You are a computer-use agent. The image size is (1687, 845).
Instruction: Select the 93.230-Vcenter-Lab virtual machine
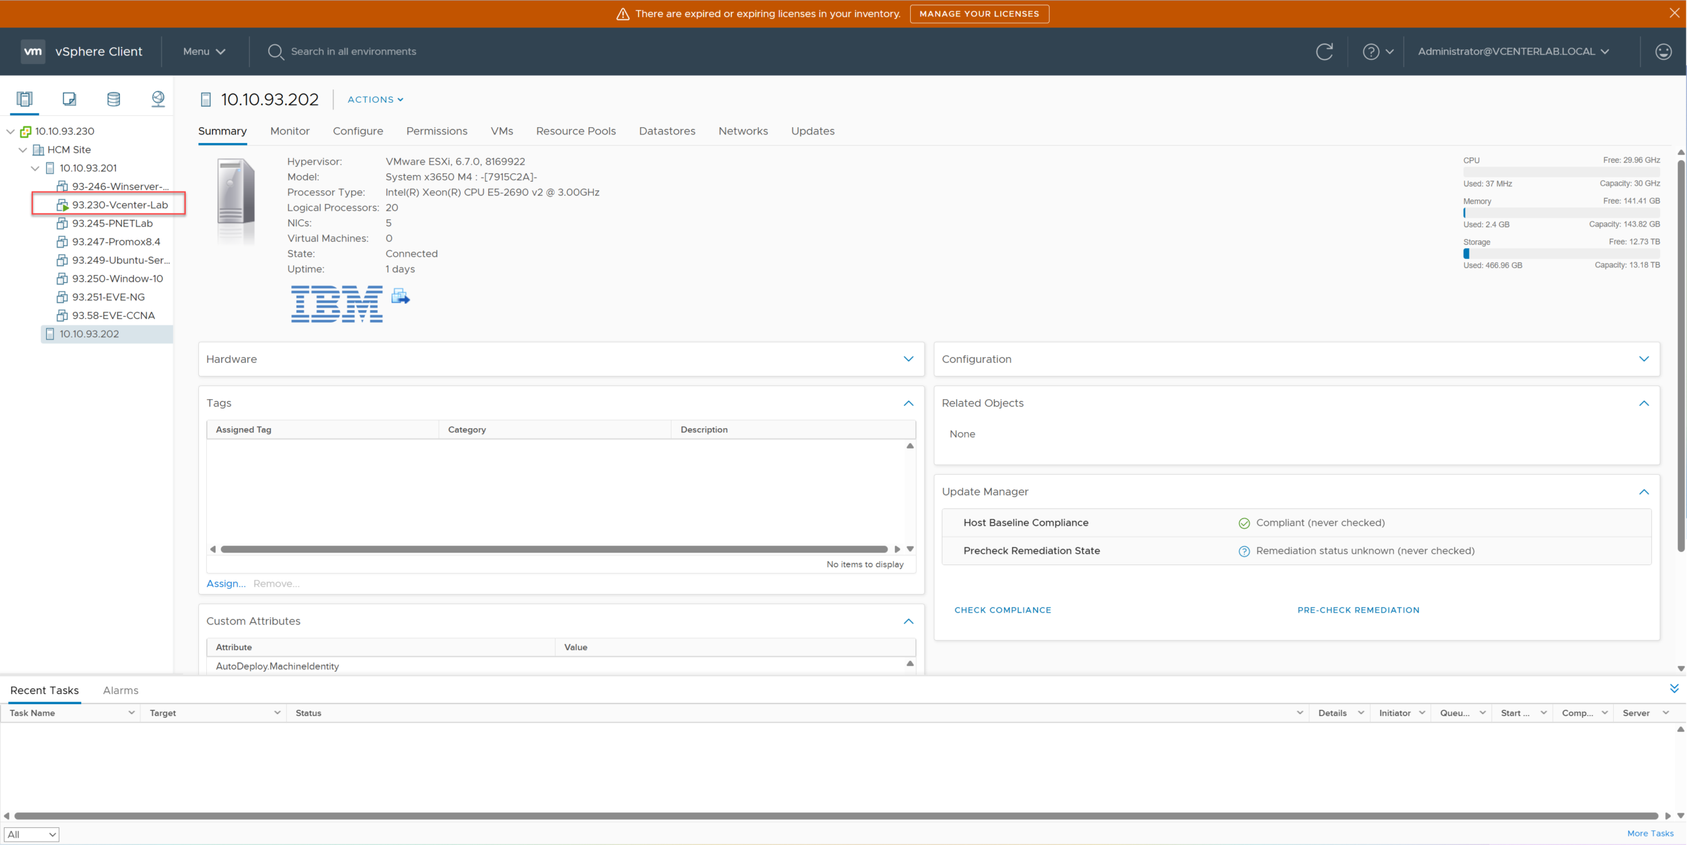click(120, 205)
